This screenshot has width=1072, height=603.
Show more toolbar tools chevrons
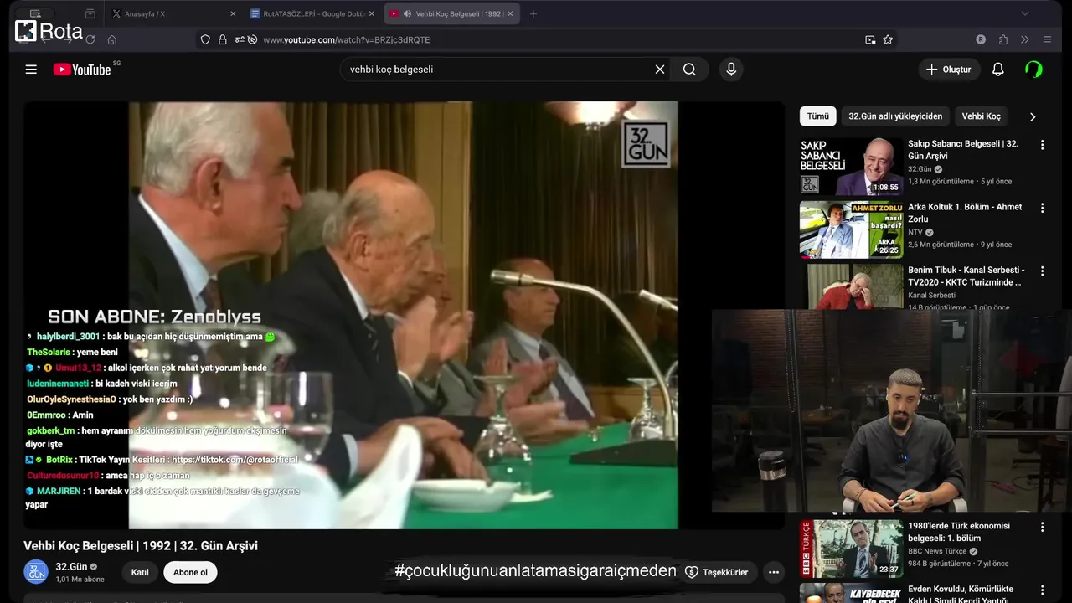click(x=1024, y=39)
